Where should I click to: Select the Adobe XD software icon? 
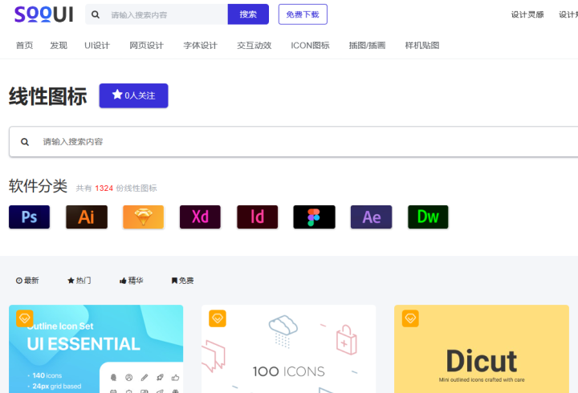pyautogui.click(x=200, y=217)
